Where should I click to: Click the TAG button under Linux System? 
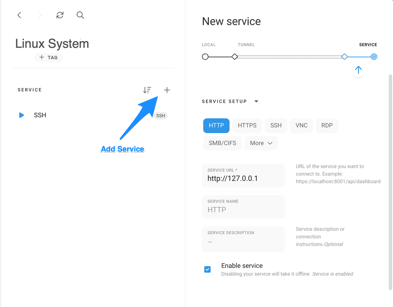(x=48, y=57)
